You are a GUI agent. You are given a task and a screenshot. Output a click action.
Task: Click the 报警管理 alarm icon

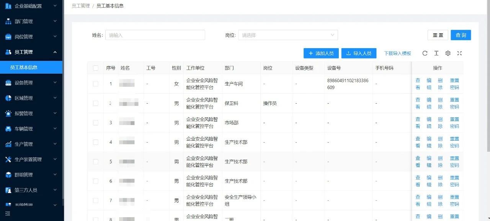(8, 114)
